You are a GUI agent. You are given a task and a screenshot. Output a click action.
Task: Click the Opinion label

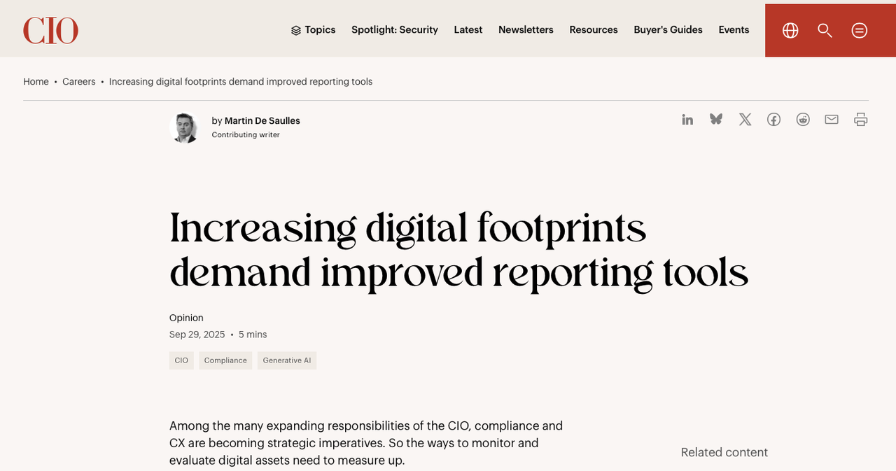[186, 318]
